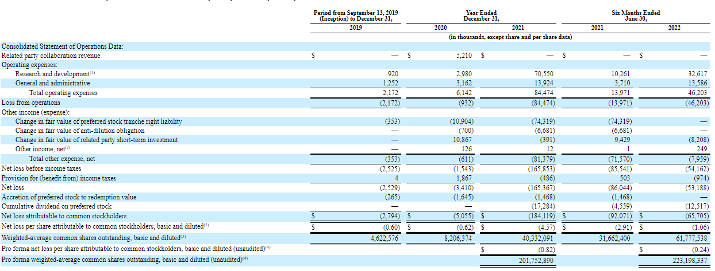Viewport: 715px width, 271px height.
Task: Click the 'Consolidated Statement of Operations Data:' heading
Action: click(62, 46)
